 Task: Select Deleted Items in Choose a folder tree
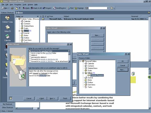coord(93,68)
